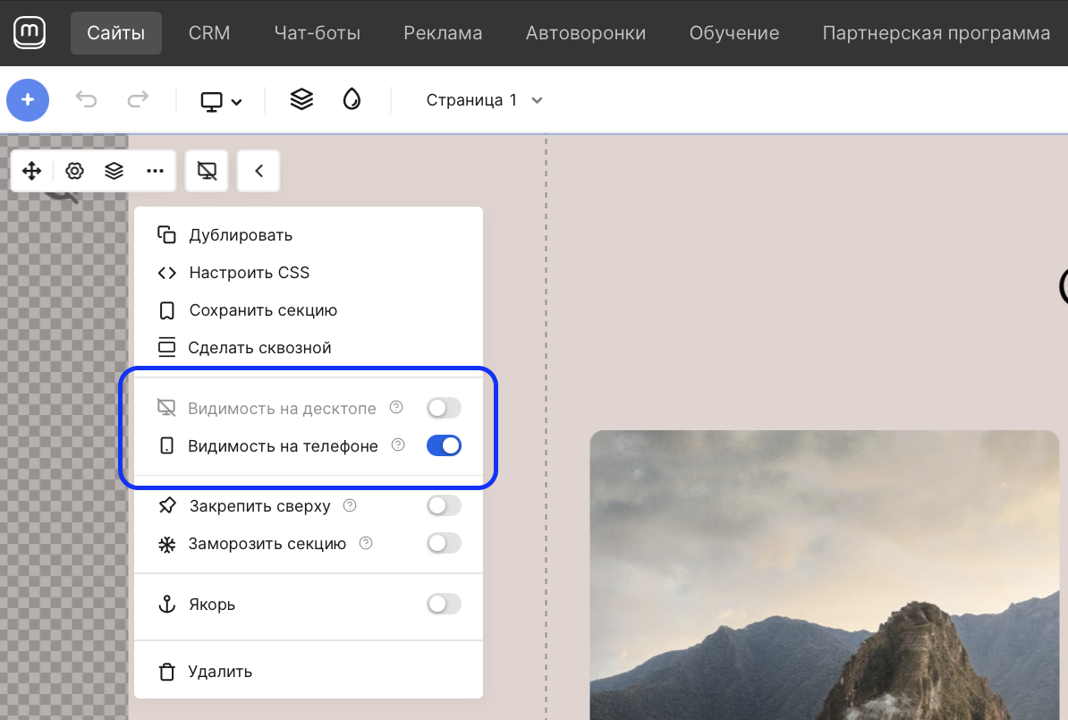Image resolution: width=1068 pixels, height=720 pixels.
Task: Expand the Страница 1 page selector
Action: 484,100
